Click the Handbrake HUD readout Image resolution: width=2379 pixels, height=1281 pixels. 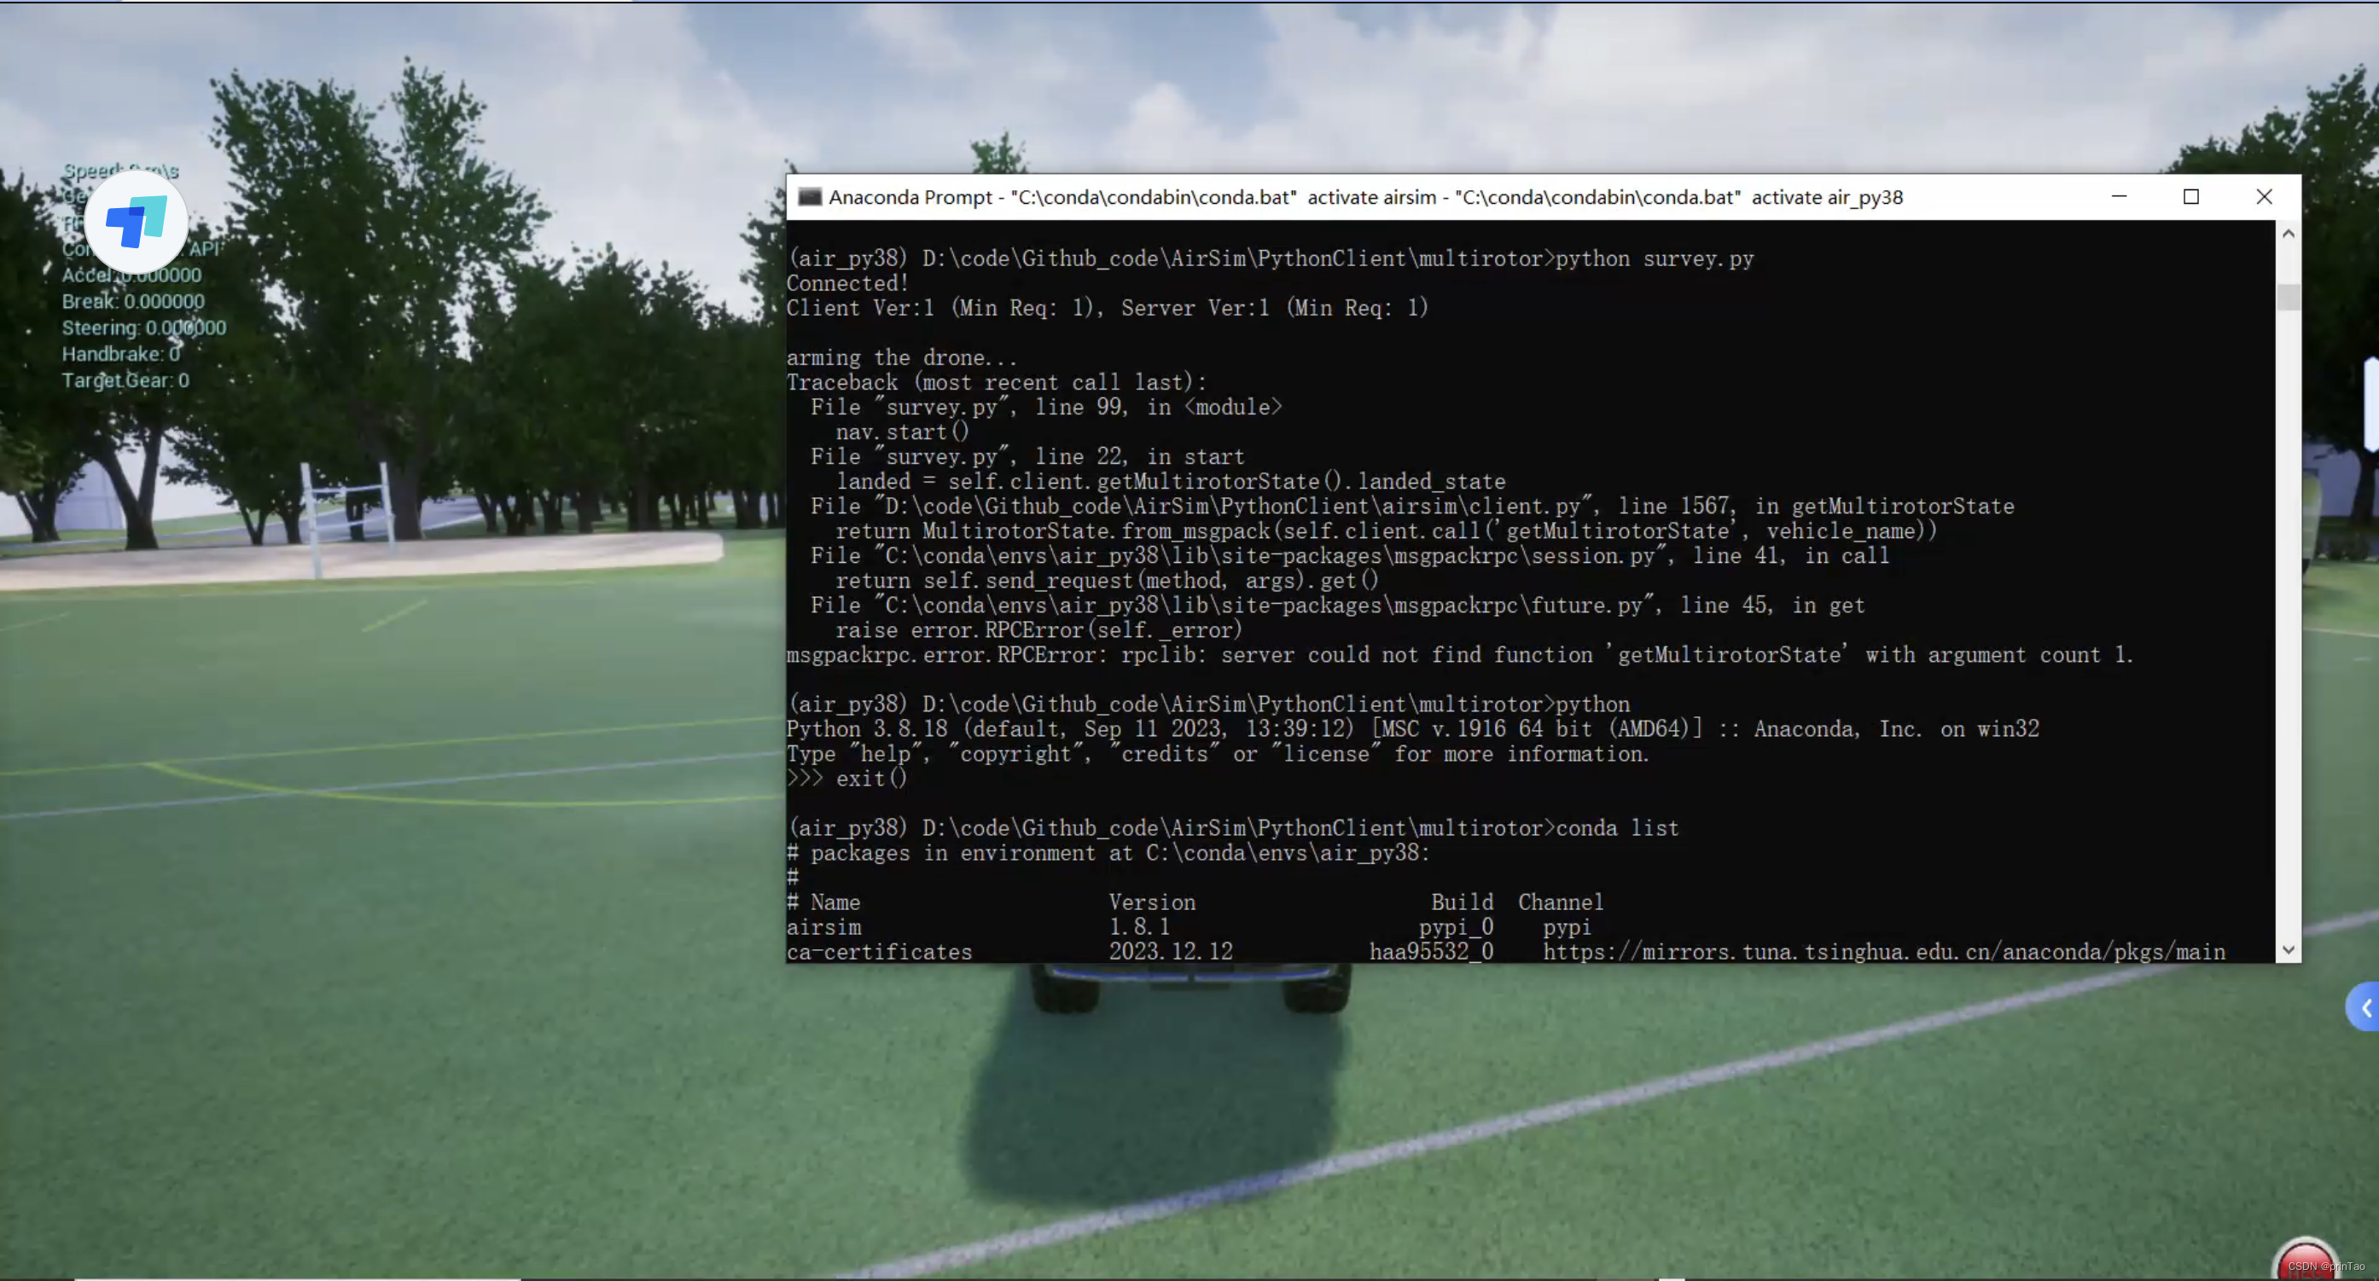click(x=121, y=355)
